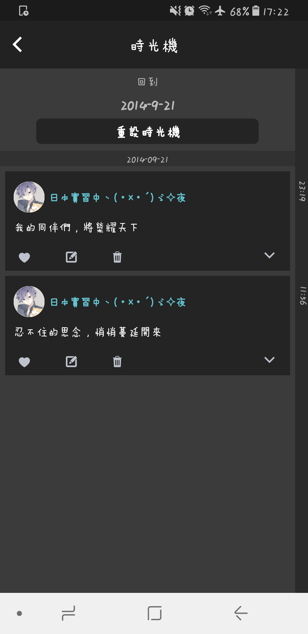
Task: Tap the system back navigation arrow
Action: tap(241, 613)
